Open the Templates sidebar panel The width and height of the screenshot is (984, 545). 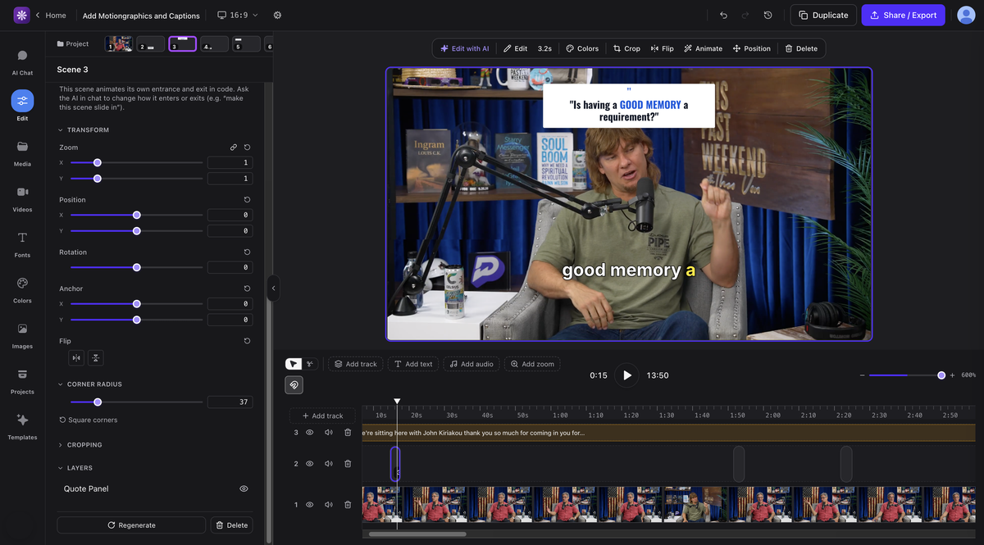tap(22, 426)
